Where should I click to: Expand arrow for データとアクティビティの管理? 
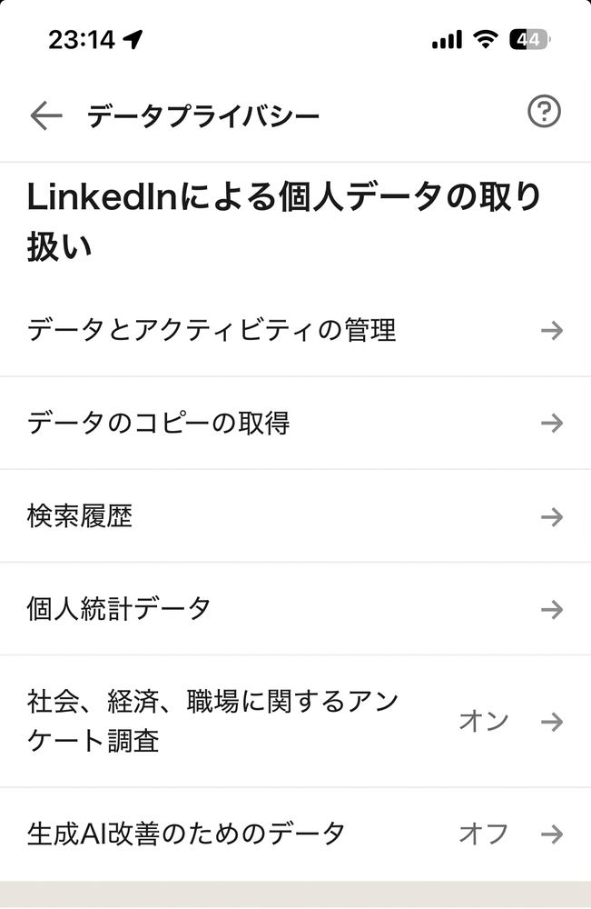pyautogui.click(x=552, y=331)
